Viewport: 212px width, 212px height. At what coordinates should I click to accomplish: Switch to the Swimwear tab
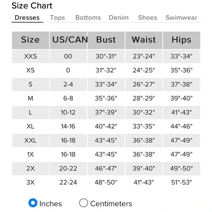click(x=181, y=18)
